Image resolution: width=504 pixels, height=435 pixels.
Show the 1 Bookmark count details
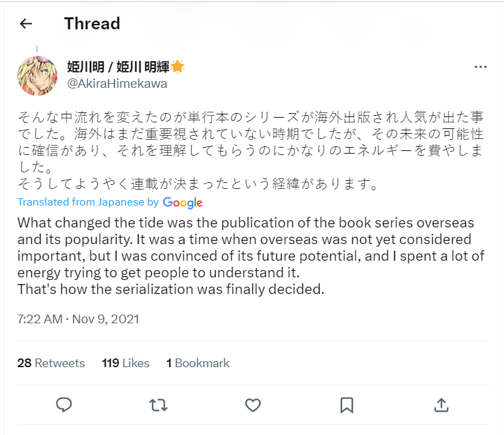198,363
